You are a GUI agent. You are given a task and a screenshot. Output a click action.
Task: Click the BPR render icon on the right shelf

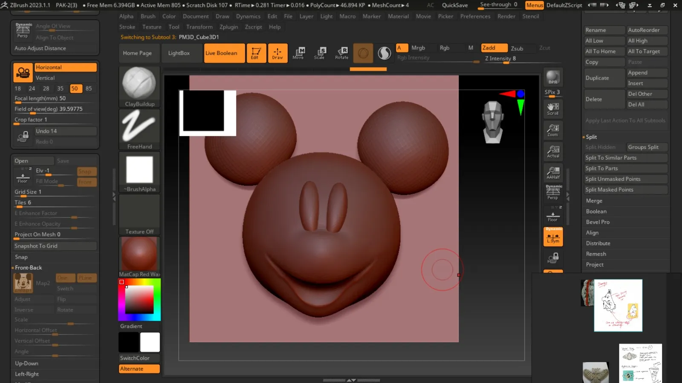click(x=553, y=77)
